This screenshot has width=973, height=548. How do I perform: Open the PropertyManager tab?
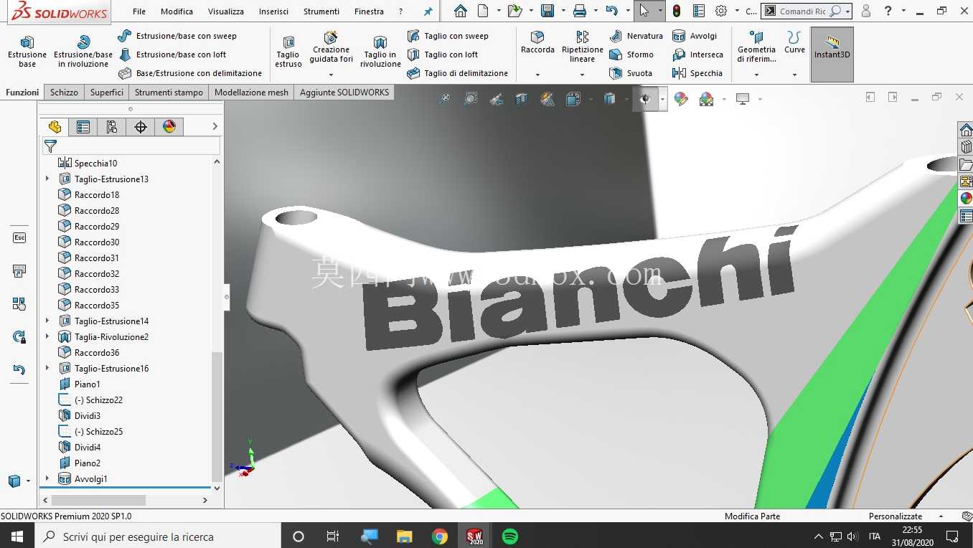click(x=83, y=127)
